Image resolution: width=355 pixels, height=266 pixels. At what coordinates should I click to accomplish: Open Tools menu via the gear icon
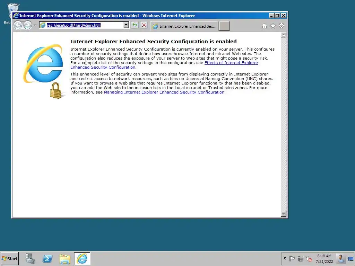(x=282, y=26)
